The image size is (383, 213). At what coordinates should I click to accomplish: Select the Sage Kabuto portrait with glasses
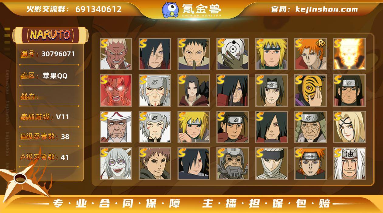116,163
